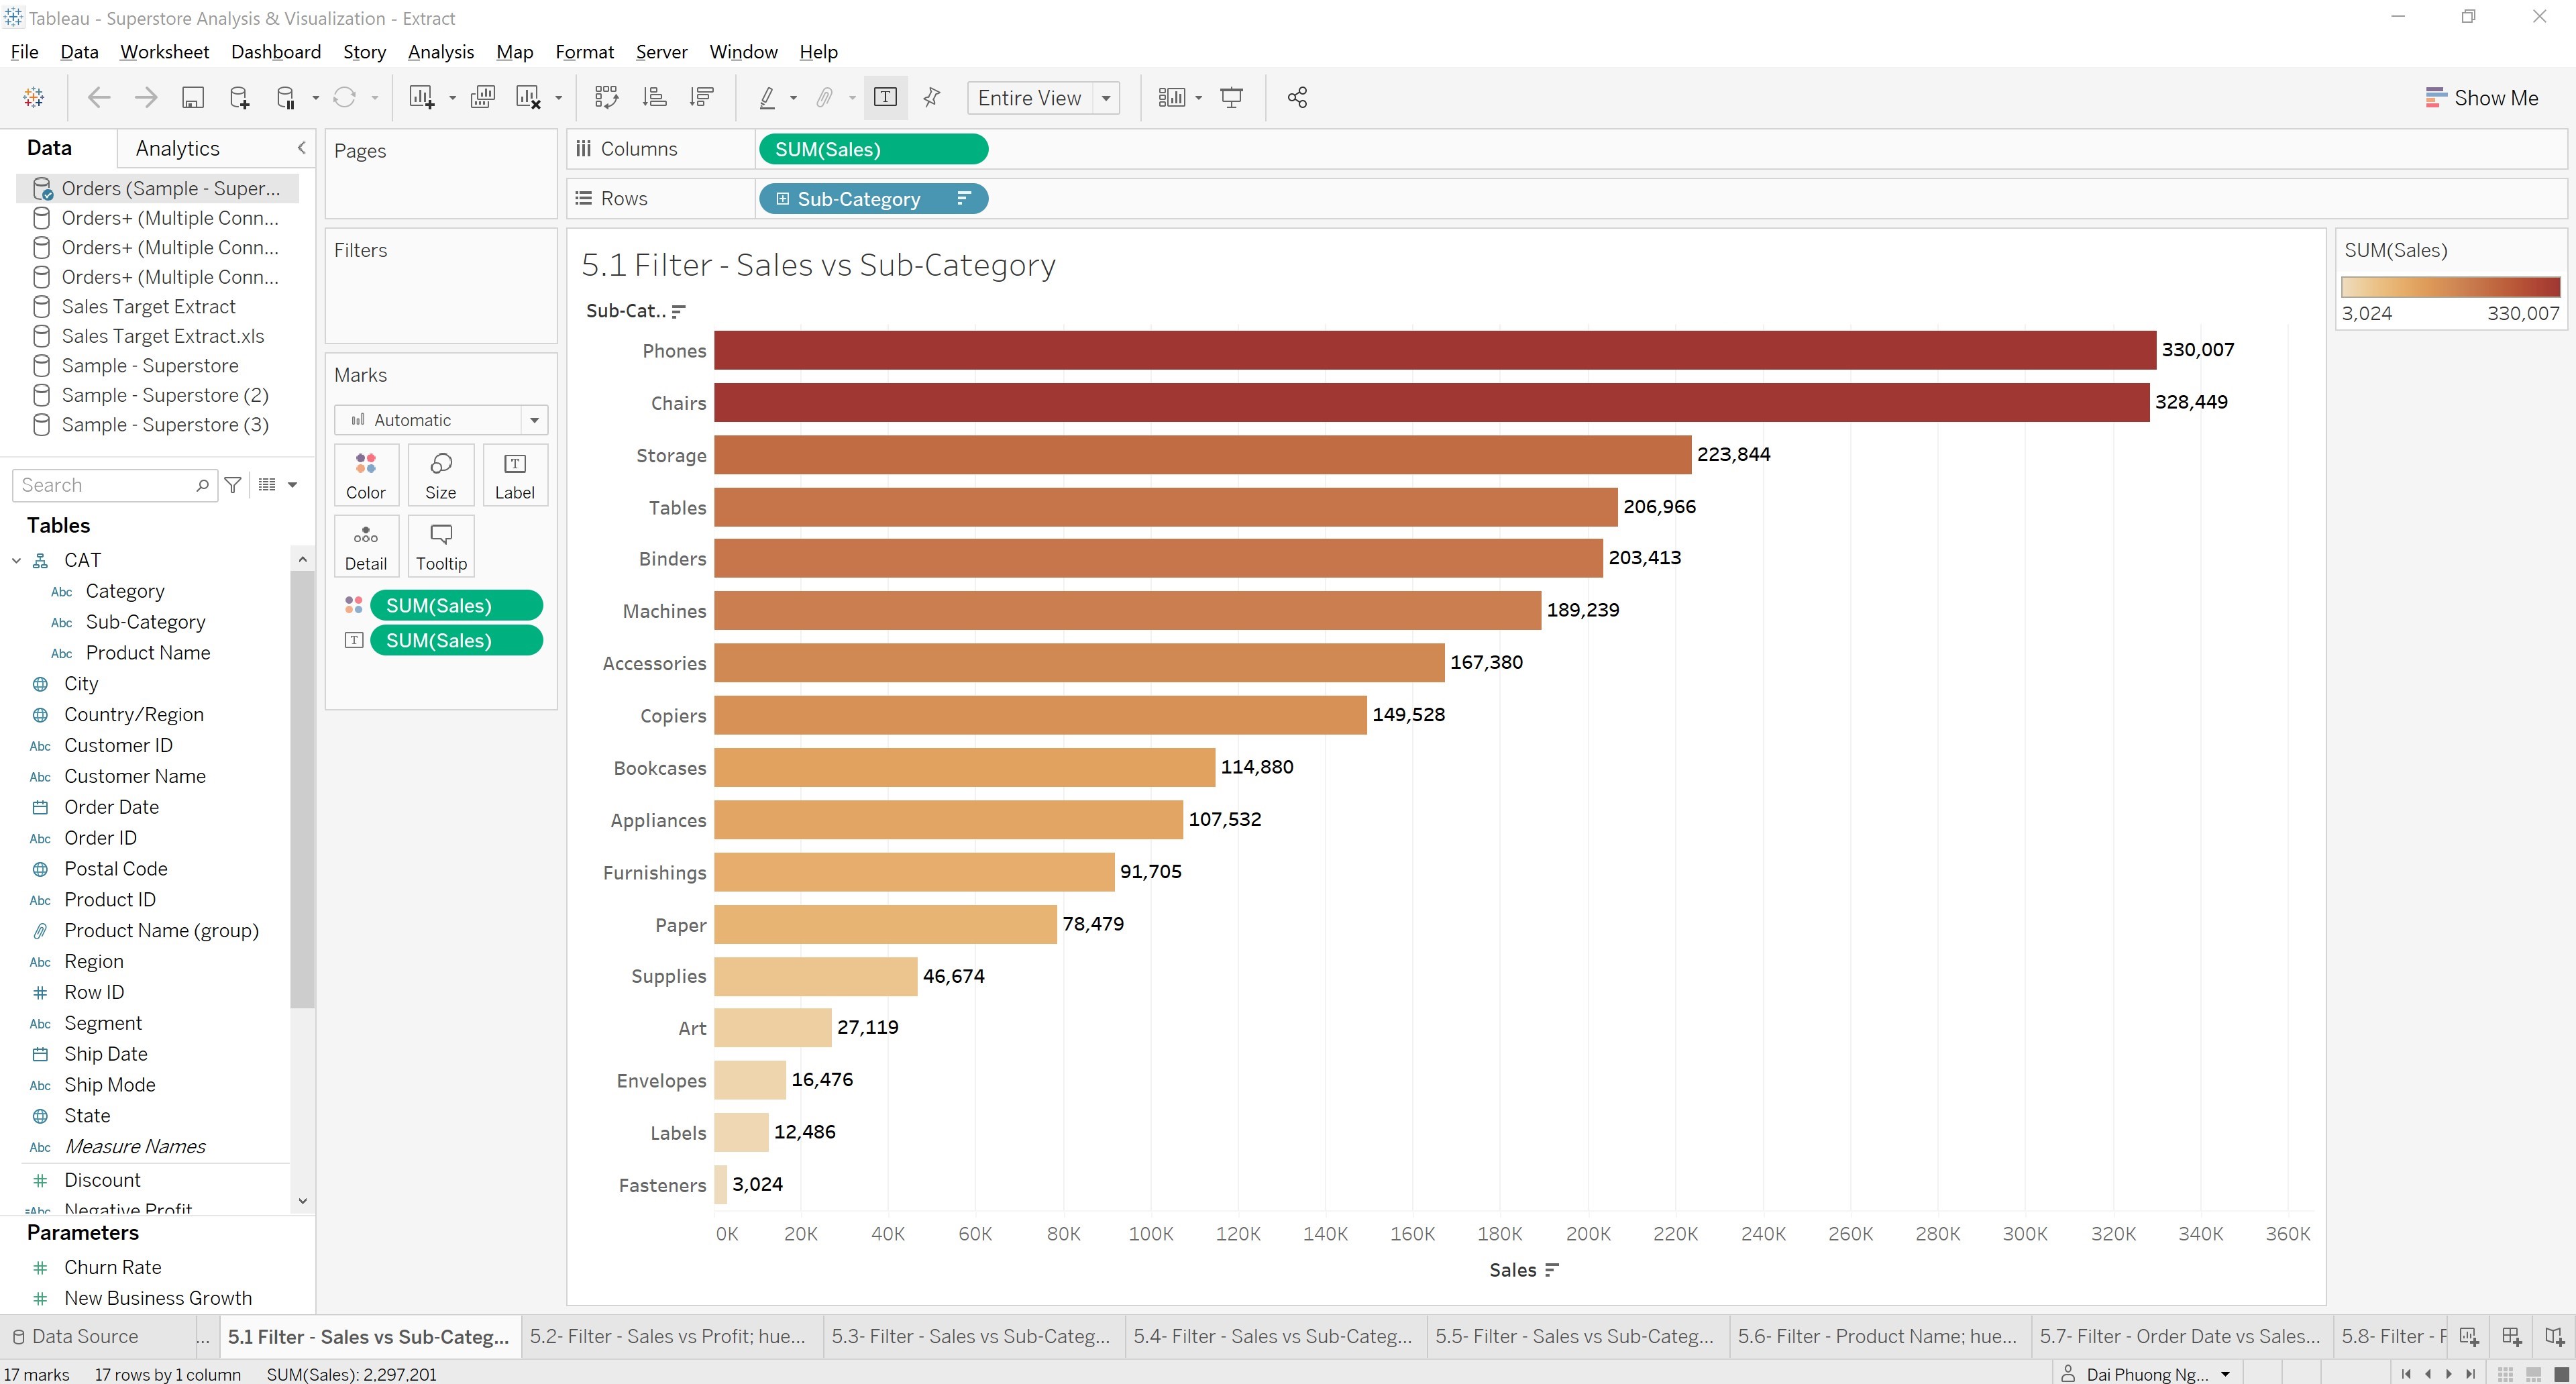2576x1384 pixels.
Task: Open the Analysis menu
Action: coord(441,51)
